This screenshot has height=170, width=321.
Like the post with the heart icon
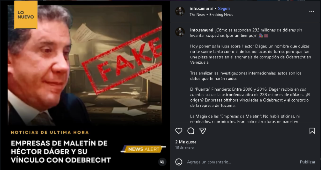pos(179,131)
